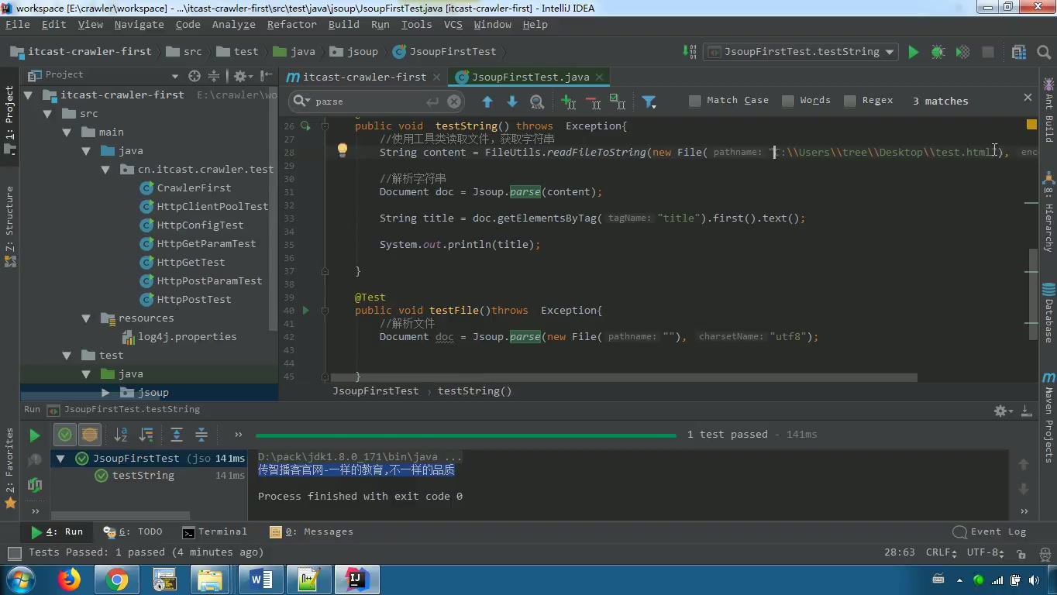Screen dimensions: 1057x595
Task: Expand all test results
Action: pyautogui.click(x=177, y=435)
